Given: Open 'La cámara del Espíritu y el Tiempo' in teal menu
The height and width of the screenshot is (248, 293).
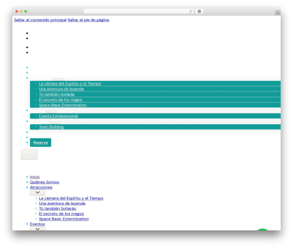Looking at the screenshot, I should point(70,83).
